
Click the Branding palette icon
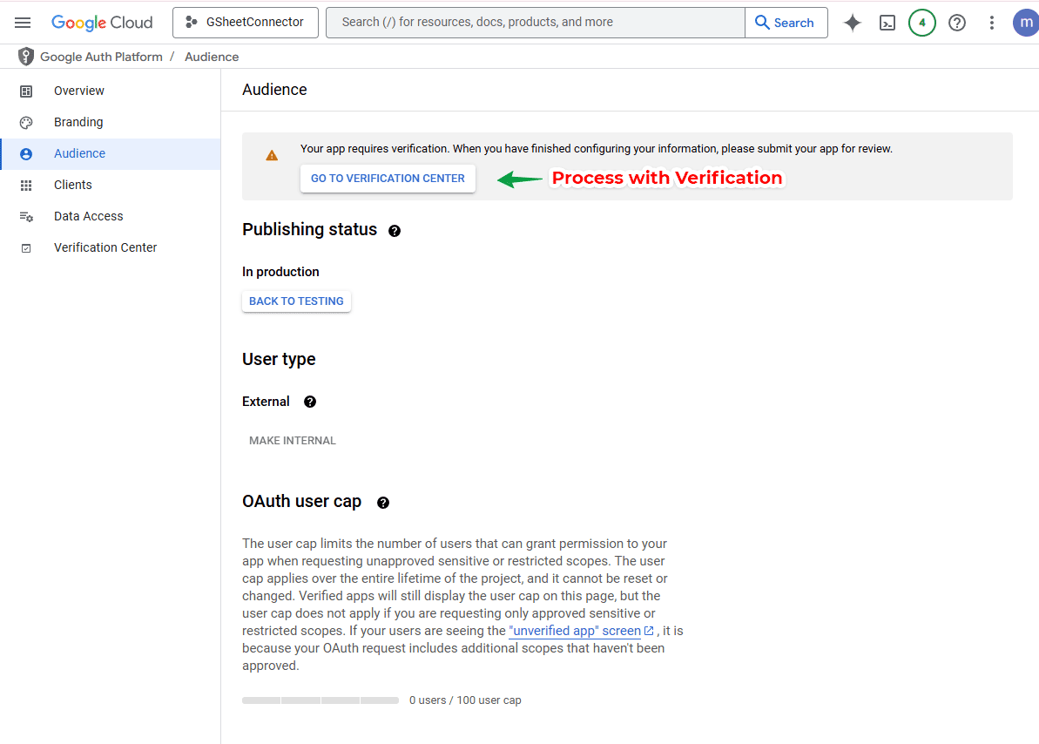pos(26,123)
